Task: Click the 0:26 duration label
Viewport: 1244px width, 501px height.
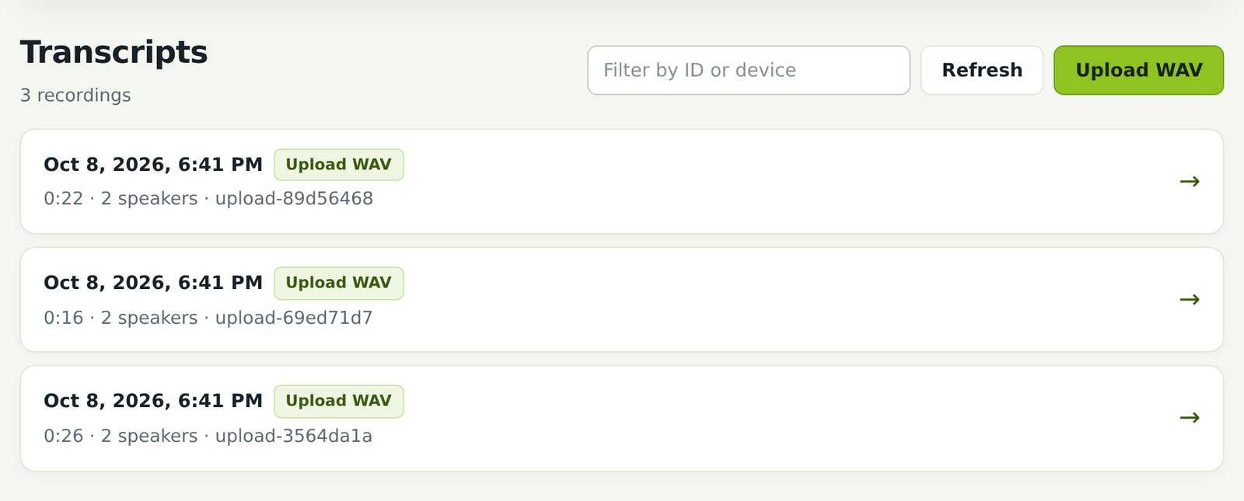Action: pos(63,436)
